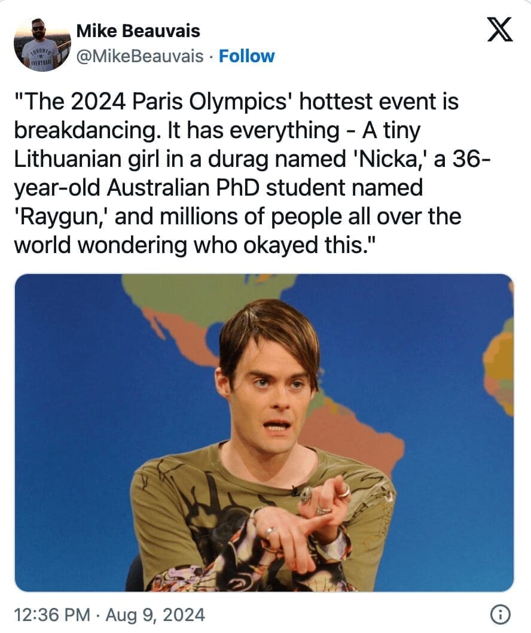Click the @MikeBeauvais handle
This screenshot has height=633, width=531.
pos(141,57)
